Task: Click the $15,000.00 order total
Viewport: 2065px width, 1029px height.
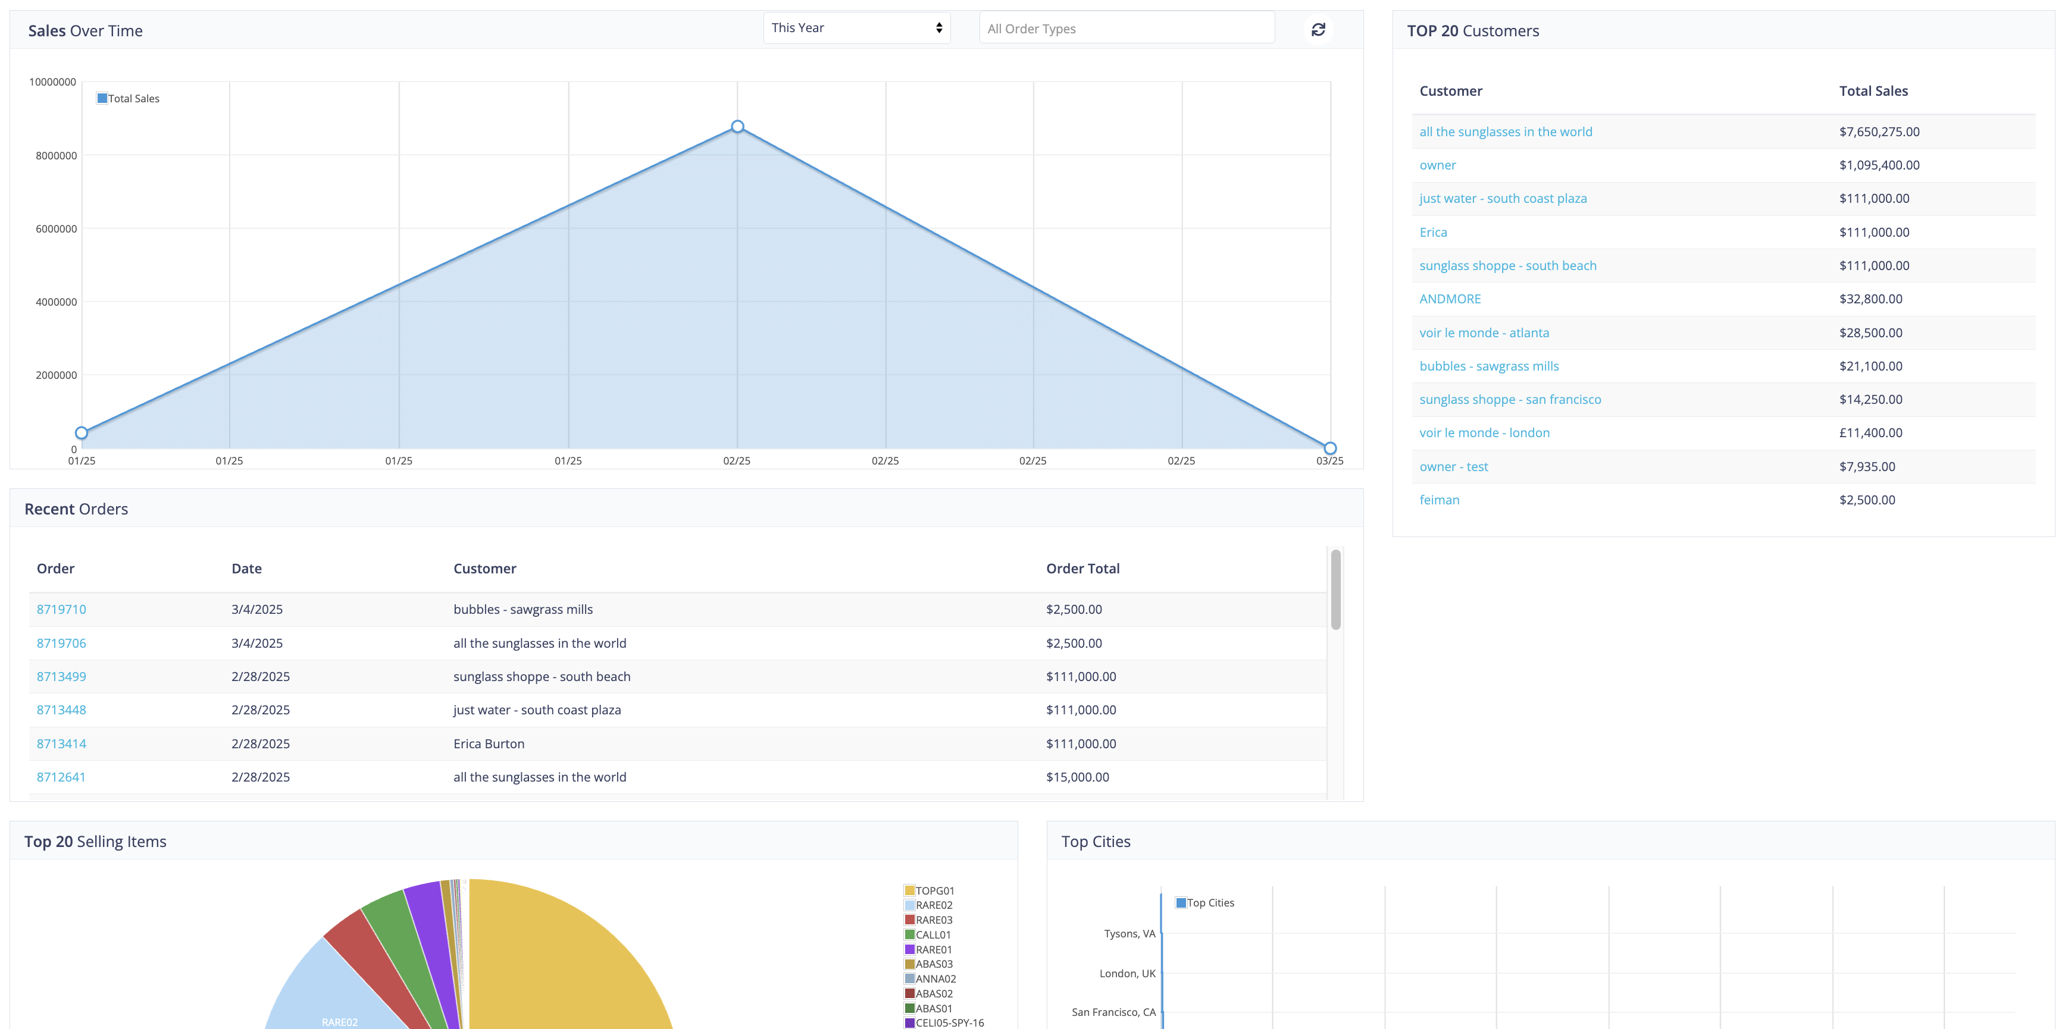Action: pyautogui.click(x=1077, y=777)
